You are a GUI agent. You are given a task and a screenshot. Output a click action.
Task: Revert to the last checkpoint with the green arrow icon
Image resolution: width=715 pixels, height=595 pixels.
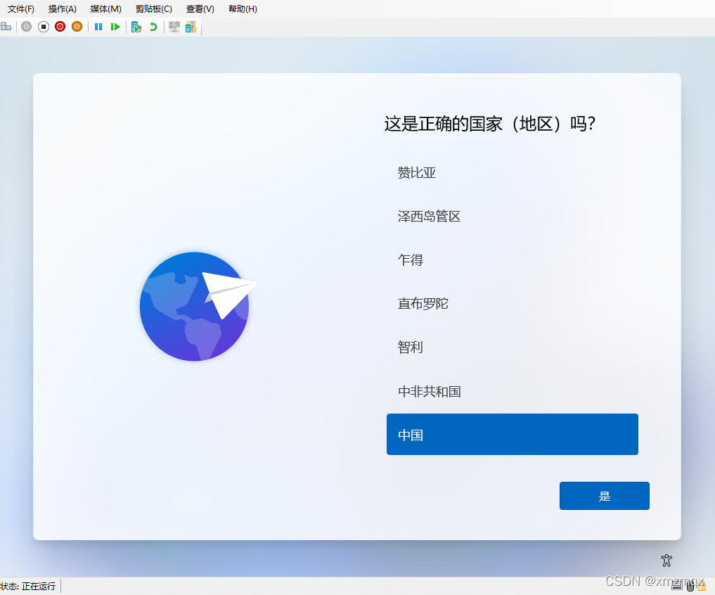click(x=153, y=27)
